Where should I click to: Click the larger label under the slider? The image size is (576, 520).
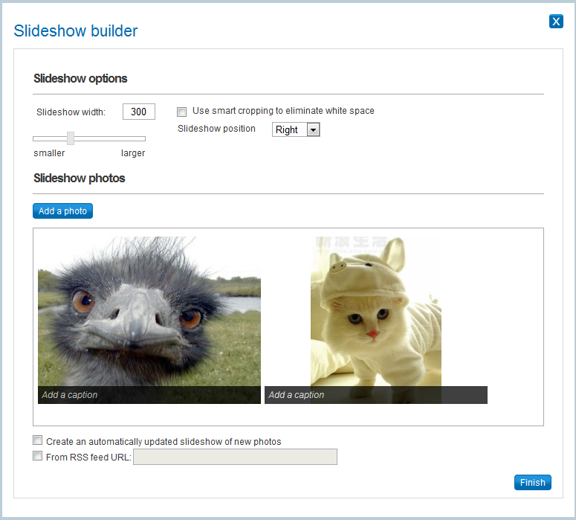133,153
